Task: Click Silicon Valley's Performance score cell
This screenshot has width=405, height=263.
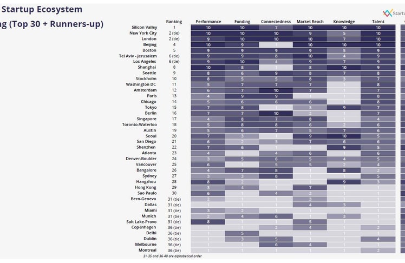Action: [208, 27]
